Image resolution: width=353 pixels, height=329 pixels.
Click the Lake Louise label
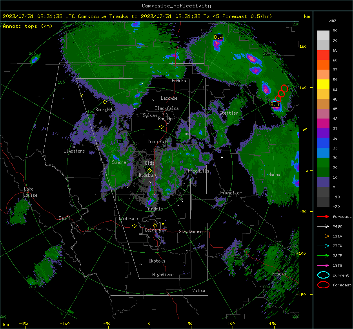[x=31, y=192]
